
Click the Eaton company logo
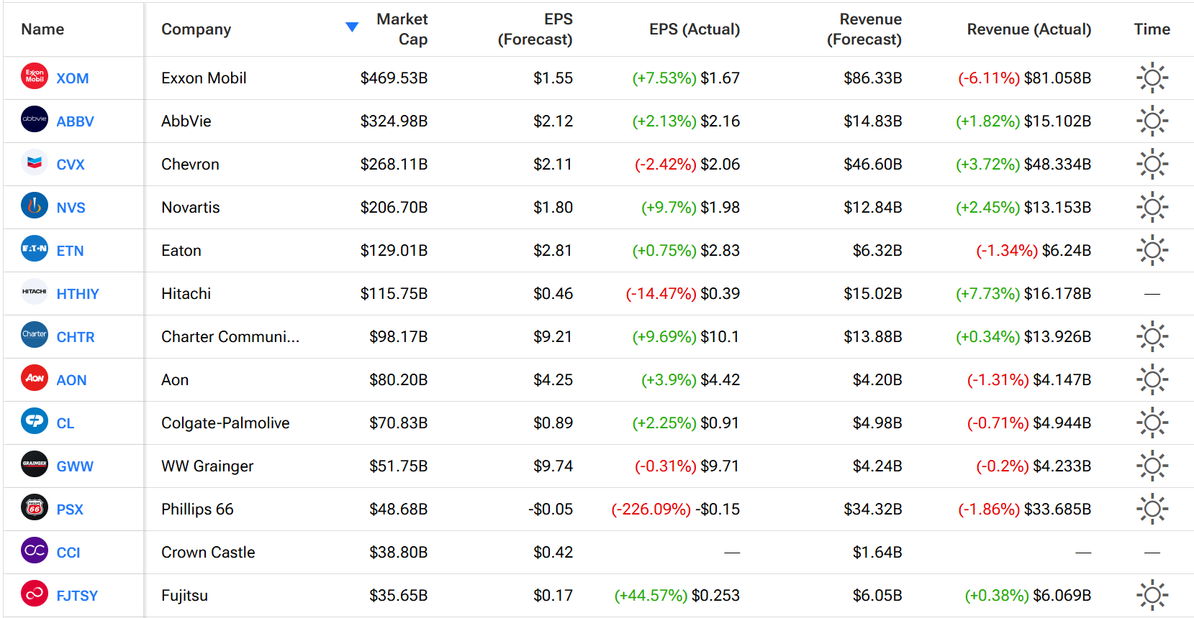pos(35,249)
